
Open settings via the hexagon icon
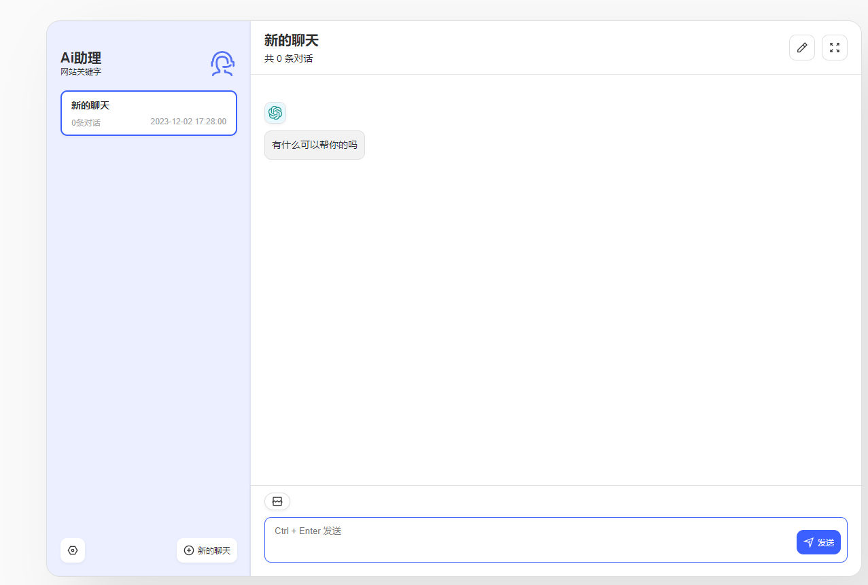pos(73,550)
